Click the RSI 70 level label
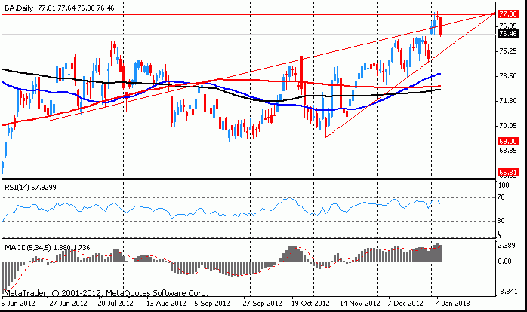The width and height of the screenshot is (527, 312). click(x=501, y=197)
